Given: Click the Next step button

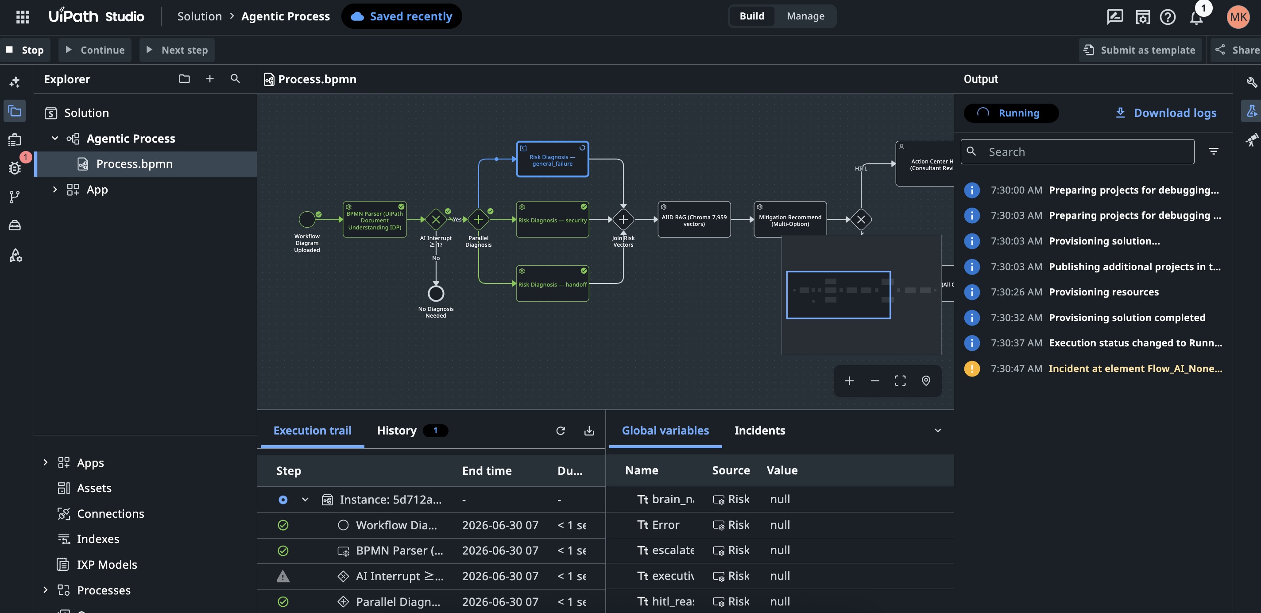Looking at the screenshot, I should [x=177, y=50].
